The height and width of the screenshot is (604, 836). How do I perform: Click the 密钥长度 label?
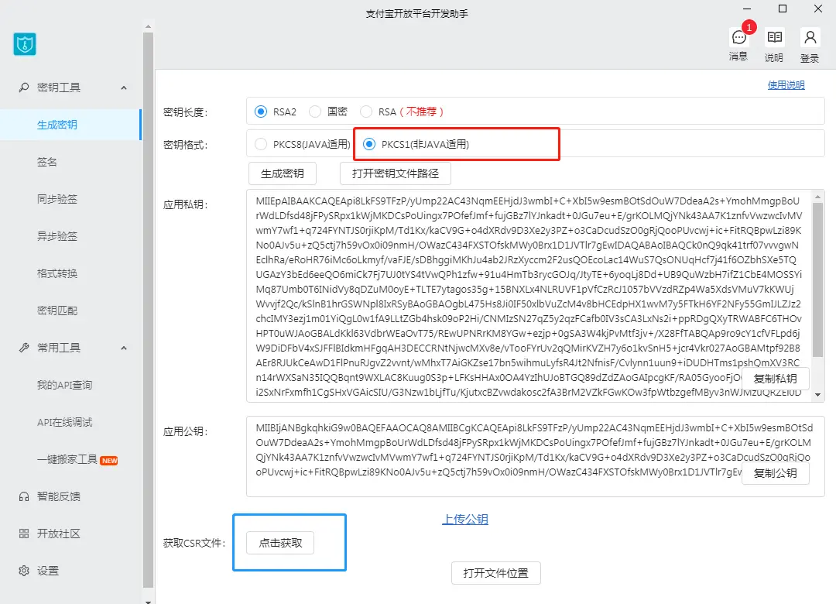(x=185, y=112)
